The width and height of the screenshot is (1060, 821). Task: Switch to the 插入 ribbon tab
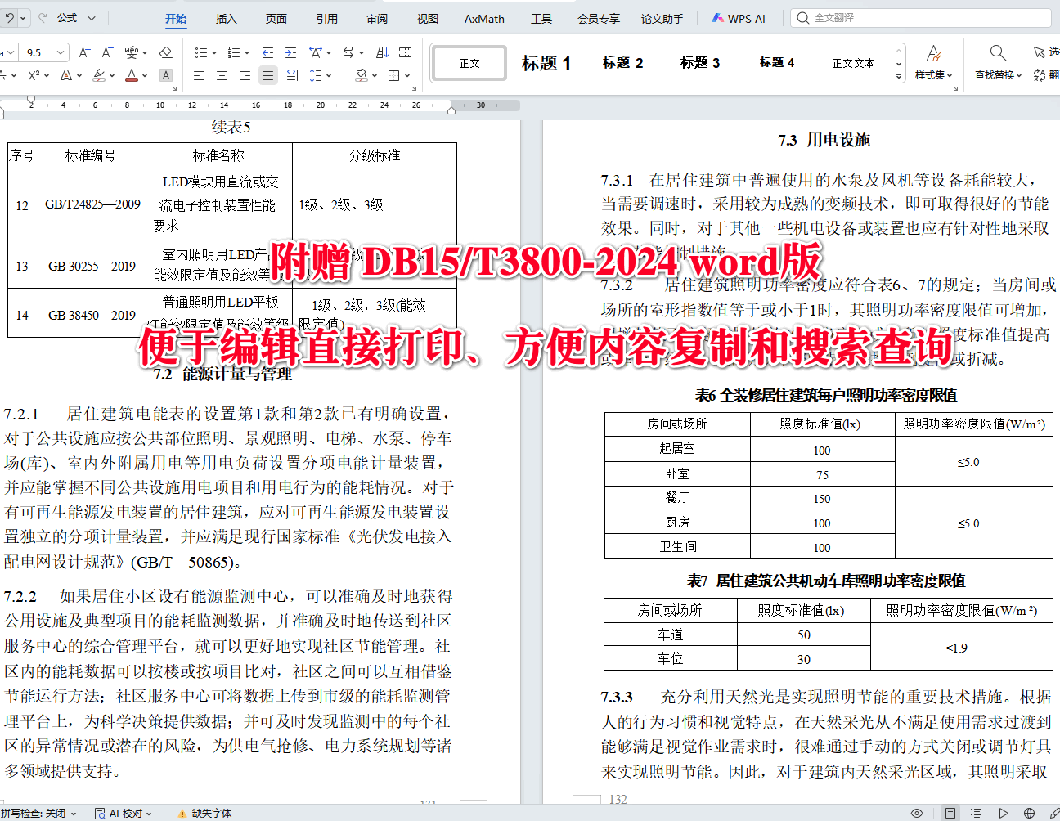pos(226,18)
